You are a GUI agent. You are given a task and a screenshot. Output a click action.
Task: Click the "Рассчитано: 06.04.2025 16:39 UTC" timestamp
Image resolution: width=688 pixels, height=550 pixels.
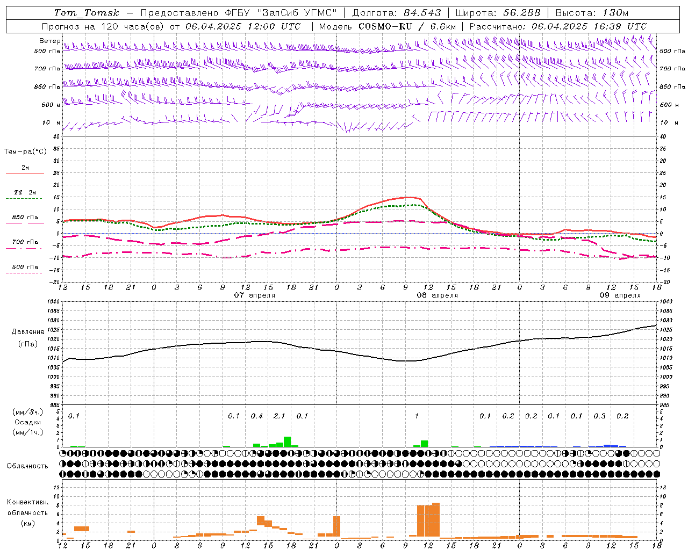[558, 26]
